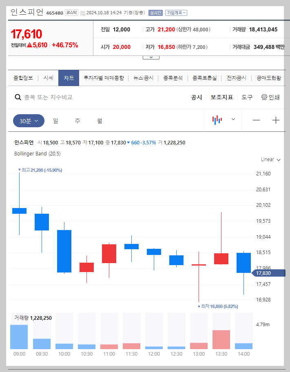Open 보조지표 auxiliary indicators
290x372 pixels.
click(x=221, y=97)
